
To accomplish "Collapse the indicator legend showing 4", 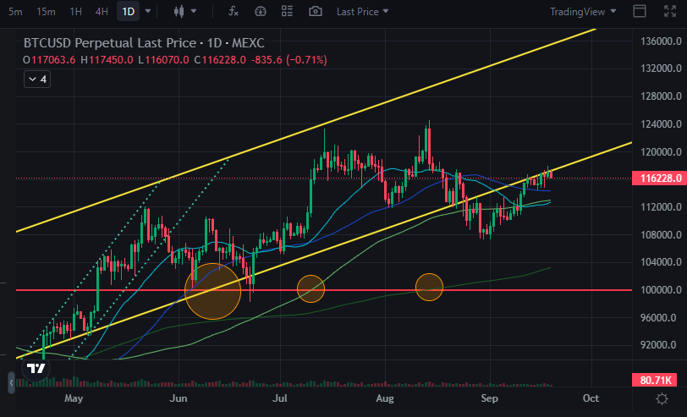I will click(x=37, y=80).
